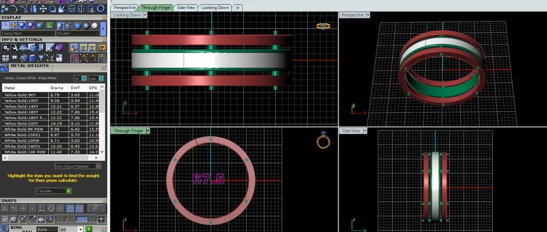This screenshot has width=547, height=232.
Task: Select the wireframe sphere display mode
Action: point(69,26)
